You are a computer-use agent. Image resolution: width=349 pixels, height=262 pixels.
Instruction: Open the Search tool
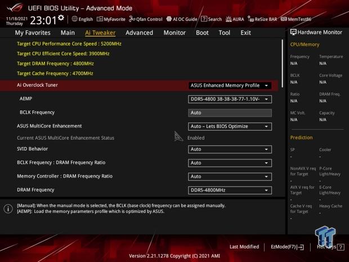pyautogui.click(x=211, y=19)
